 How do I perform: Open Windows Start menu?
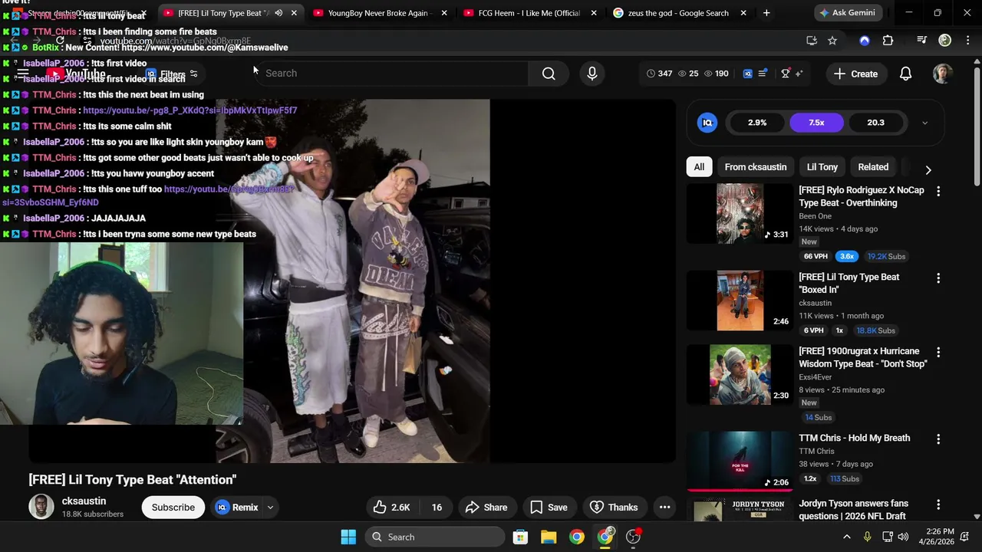[348, 537]
